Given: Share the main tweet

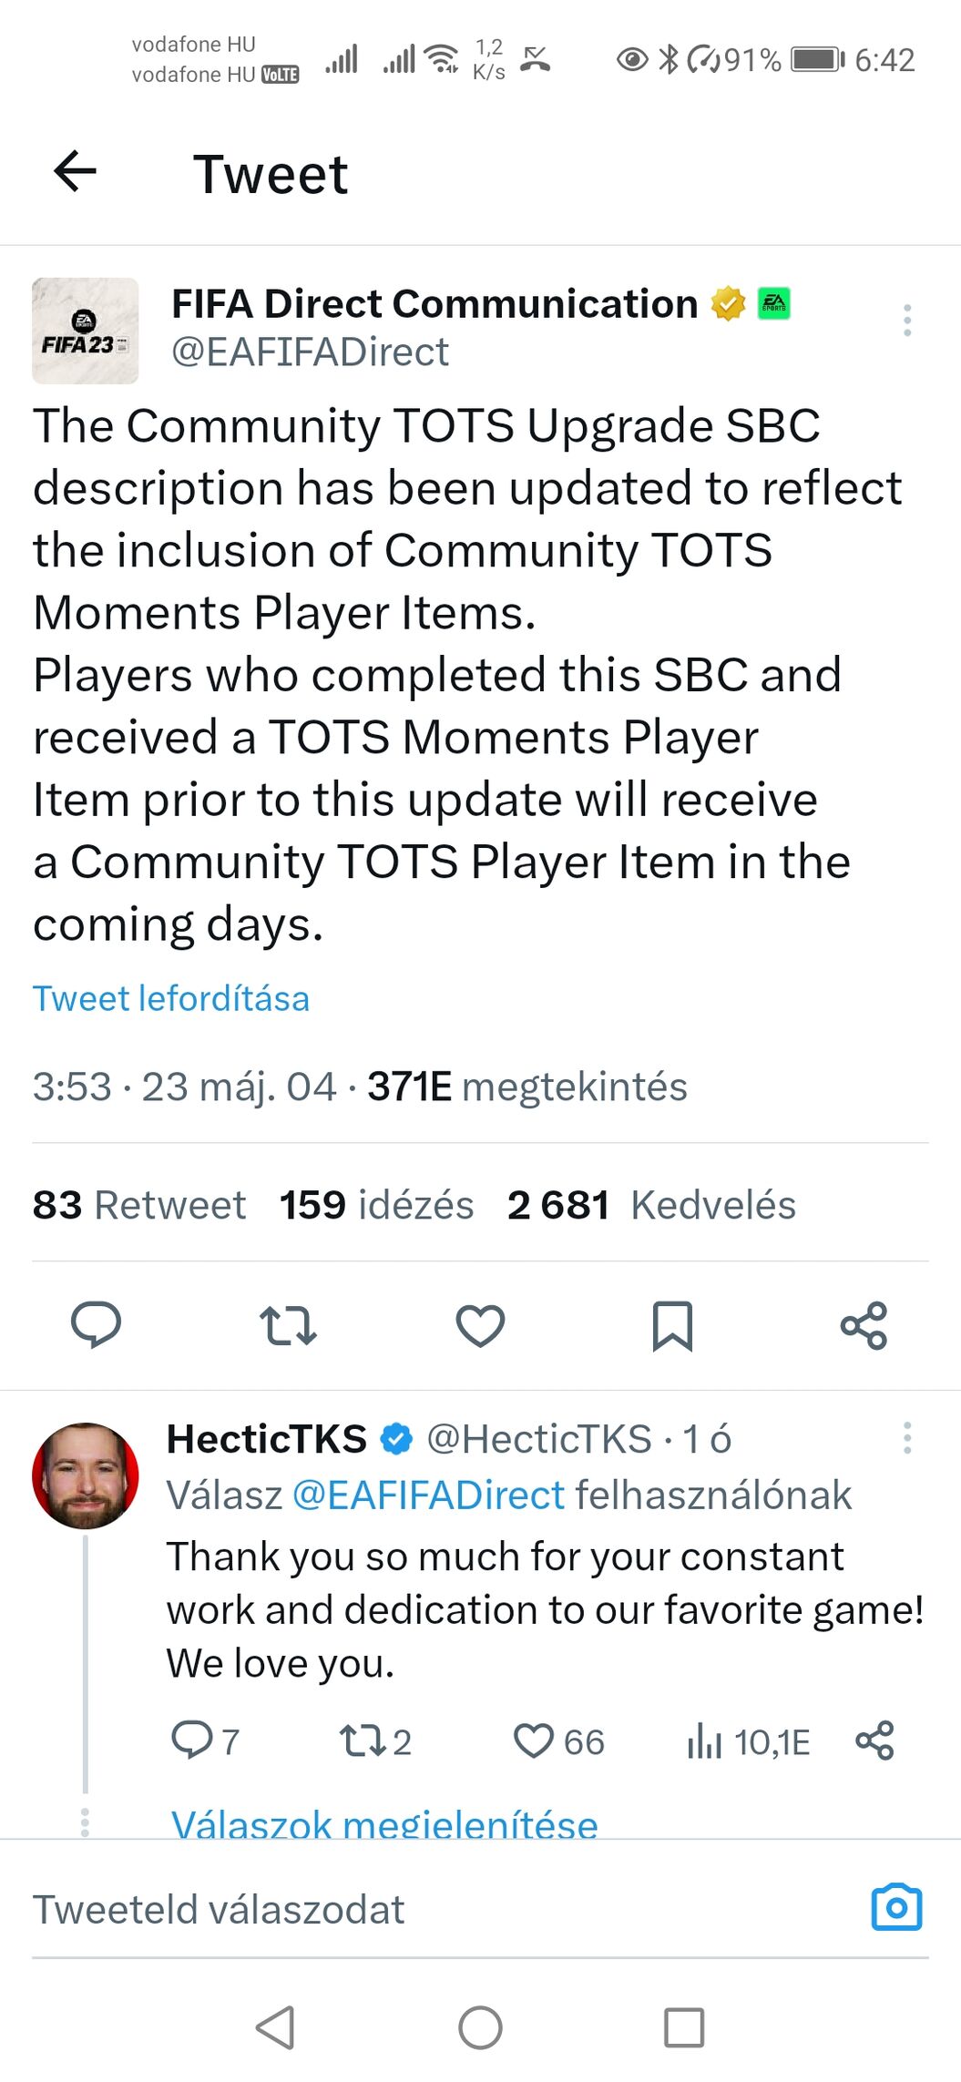Looking at the screenshot, I should 864,1325.
